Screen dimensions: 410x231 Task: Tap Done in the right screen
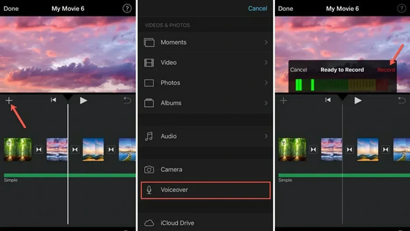[x=286, y=9]
